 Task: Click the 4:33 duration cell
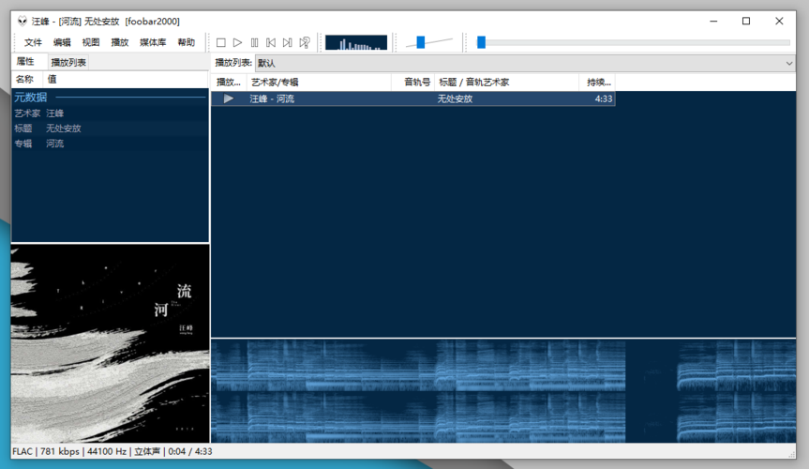pyautogui.click(x=603, y=98)
